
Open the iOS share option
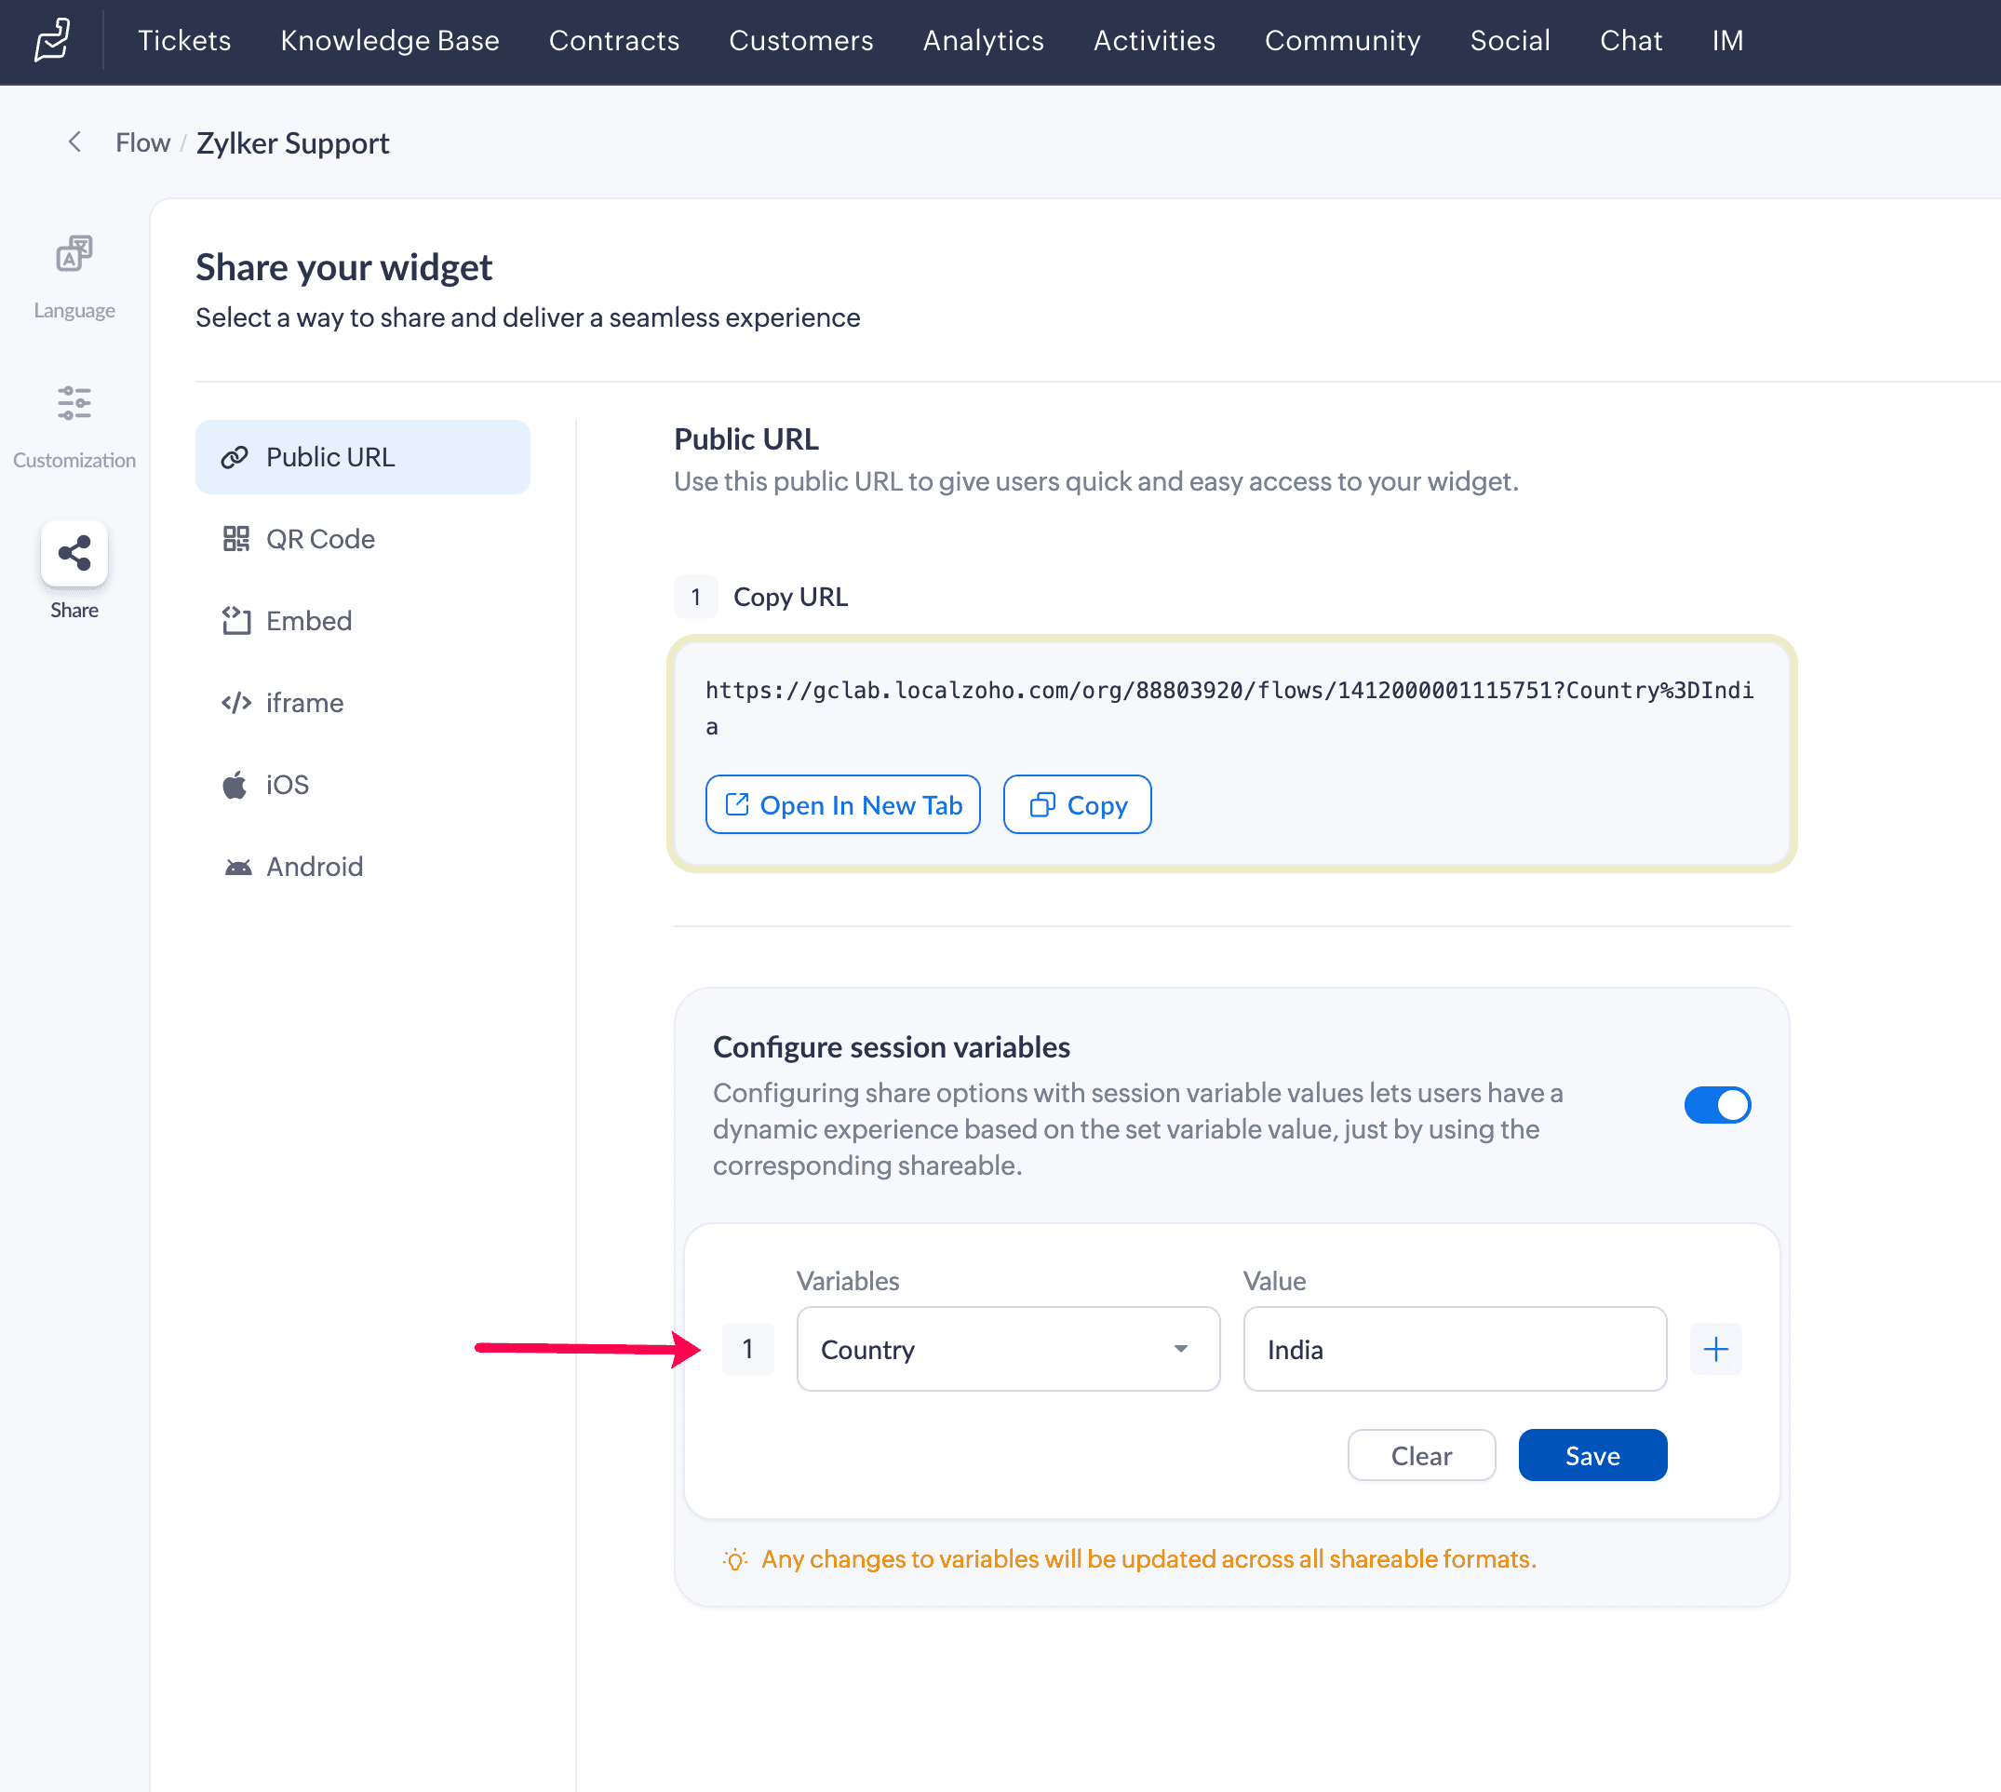pos(287,785)
